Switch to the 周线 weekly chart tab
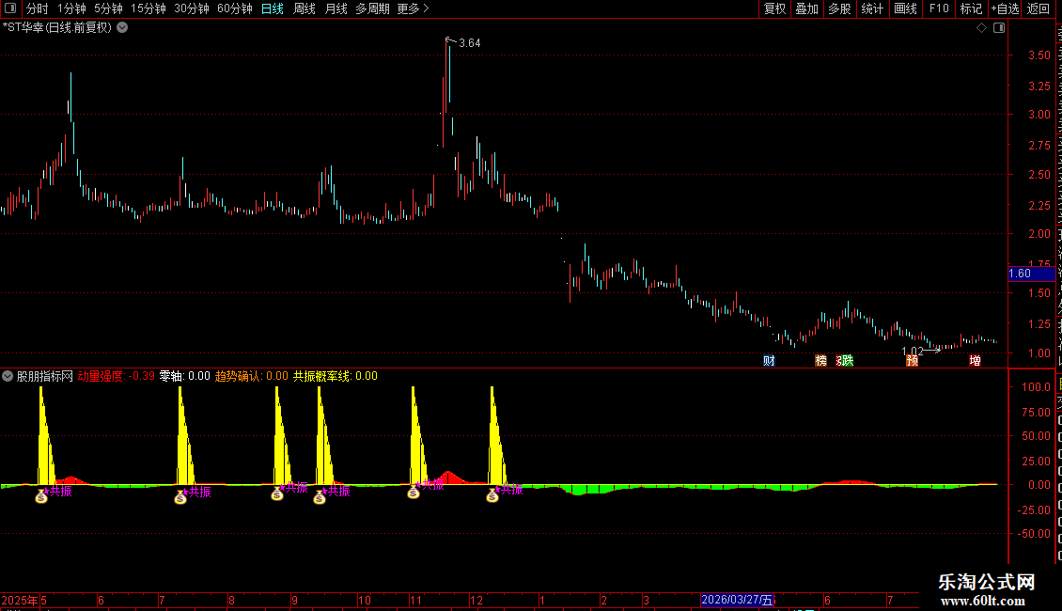The height and width of the screenshot is (611, 1062). [305, 8]
